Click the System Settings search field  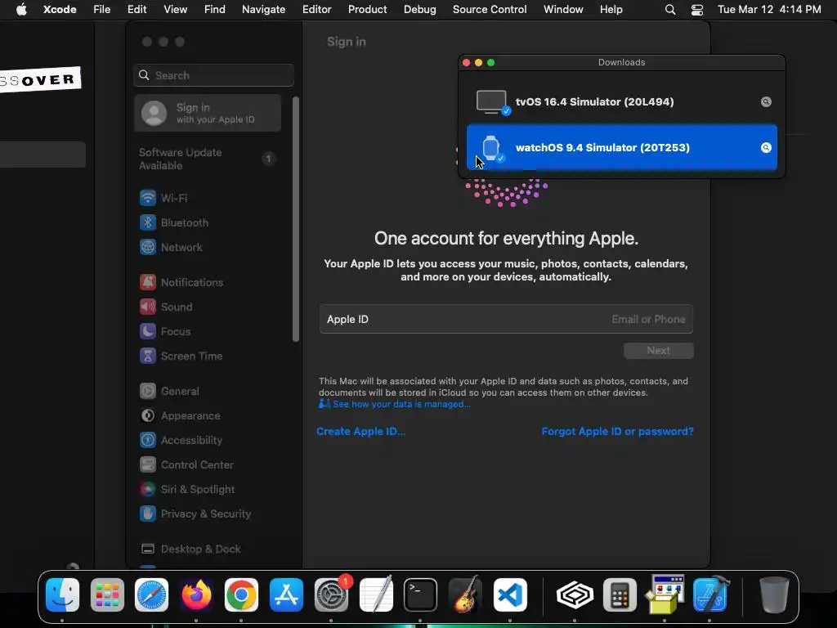(213, 75)
